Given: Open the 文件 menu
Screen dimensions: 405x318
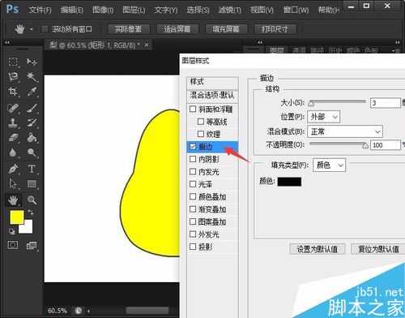Looking at the screenshot, I should pos(40,10).
